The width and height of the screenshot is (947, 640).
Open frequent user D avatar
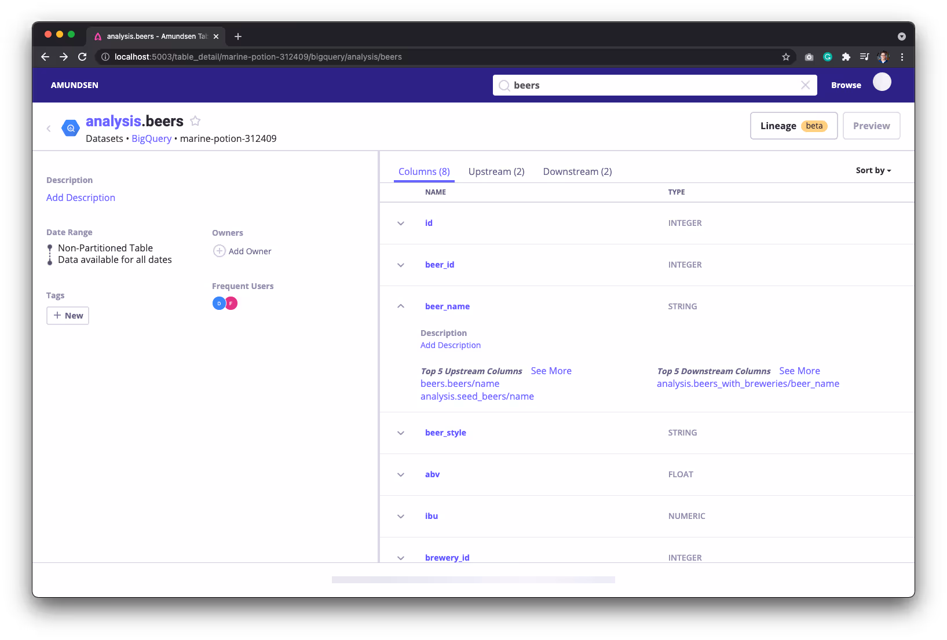(x=219, y=303)
